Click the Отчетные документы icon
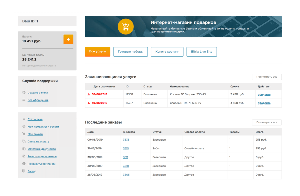The image size is (300, 196). click(x=24, y=149)
